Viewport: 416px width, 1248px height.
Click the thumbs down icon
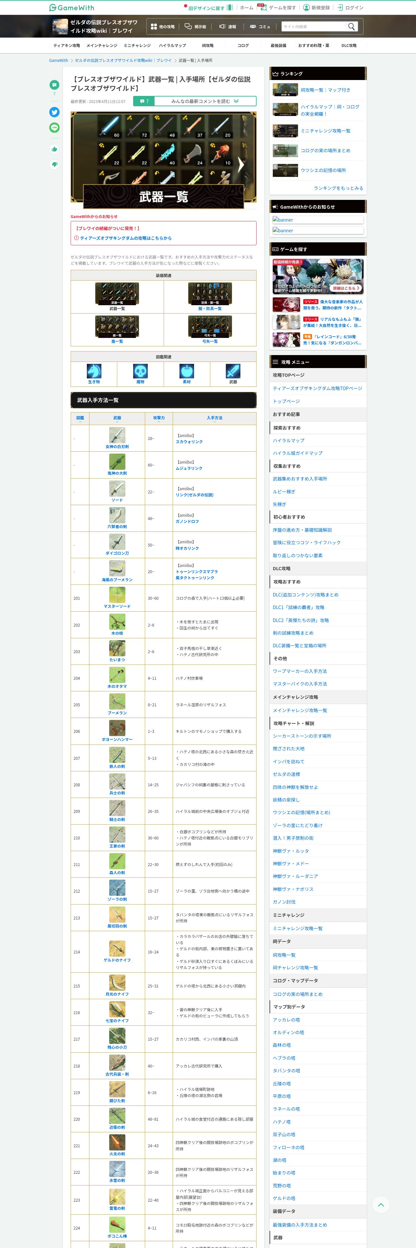pos(54,165)
